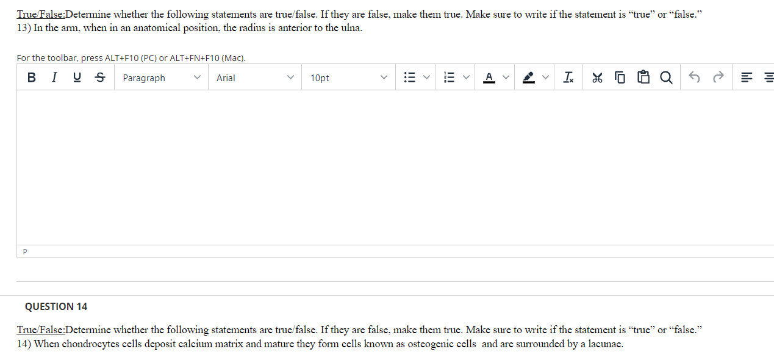This screenshot has width=774, height=357.
Task: Cut the selected text
Action: (x=598, y=78)
